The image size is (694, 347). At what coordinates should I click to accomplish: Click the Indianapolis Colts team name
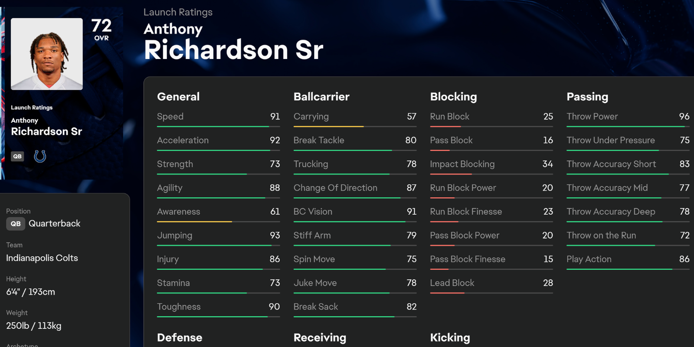click(x=42, y=258)
